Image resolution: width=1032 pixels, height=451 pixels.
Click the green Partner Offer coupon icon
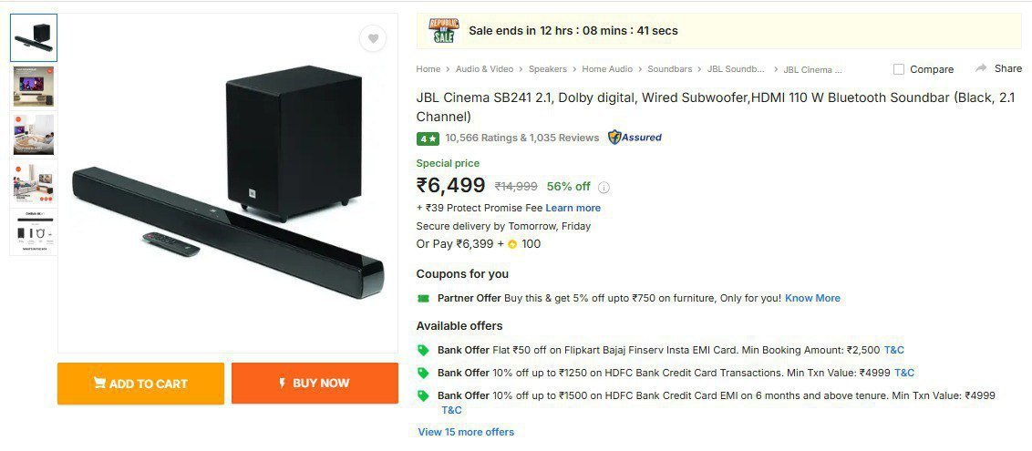coord(423,298)
